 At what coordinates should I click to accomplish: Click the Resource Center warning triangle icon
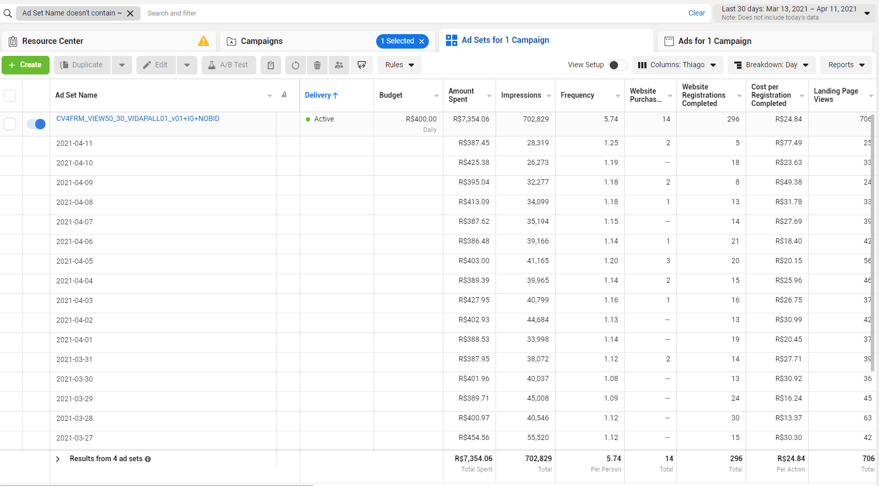(x=204, y=41)
